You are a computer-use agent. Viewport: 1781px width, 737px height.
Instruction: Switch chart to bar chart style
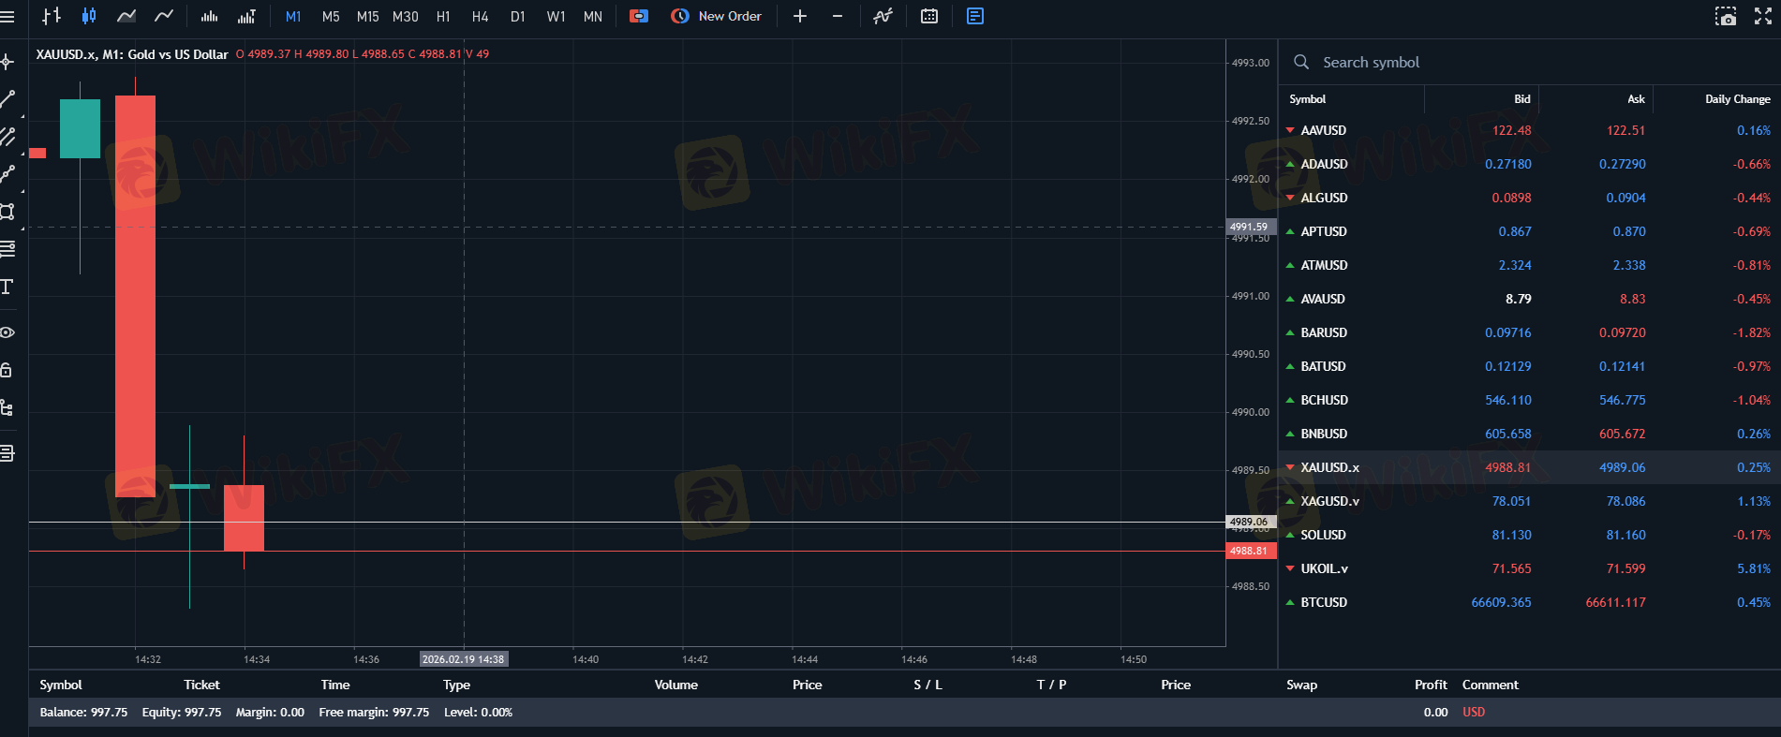(52, 16)
